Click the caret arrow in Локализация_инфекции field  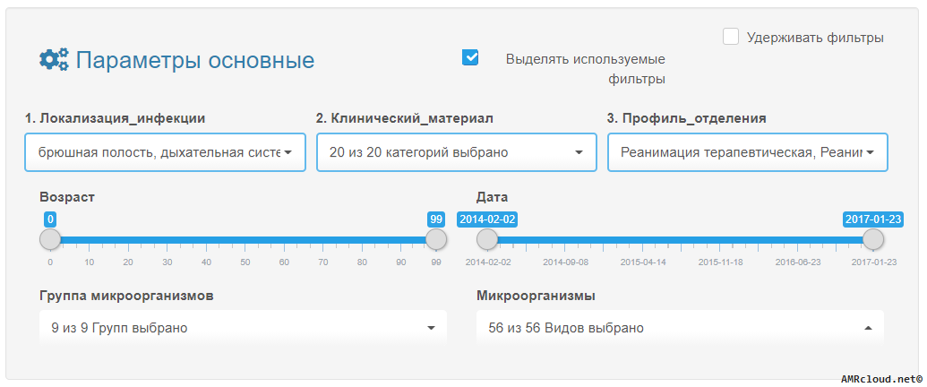[x=288, y=152]
